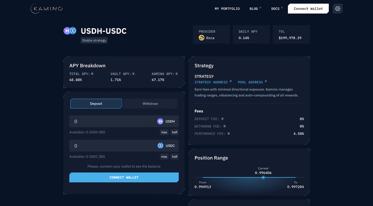
Task: Open My Portfolio page
Action: pos(227,9)
